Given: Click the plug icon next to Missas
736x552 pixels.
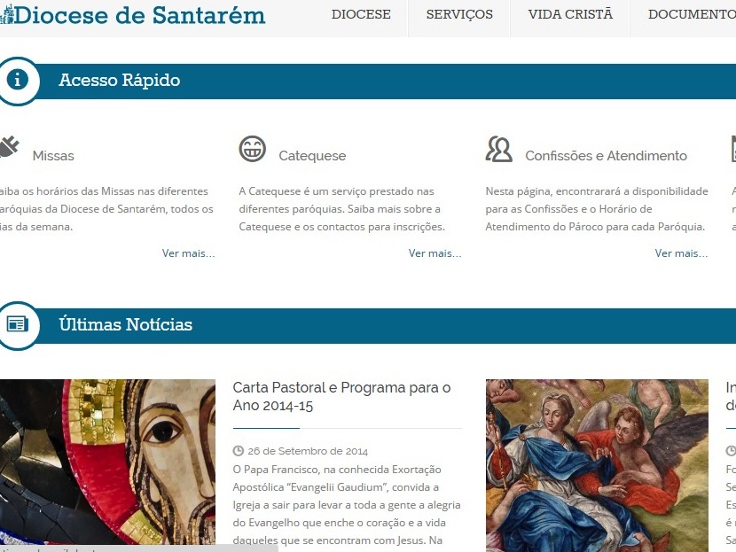Looking at the screenshot, I should coord(9,147).
